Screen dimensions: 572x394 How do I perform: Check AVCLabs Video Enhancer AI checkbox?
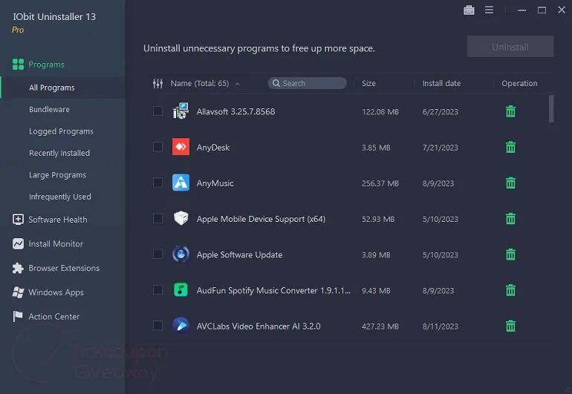(x=157, y=325)
